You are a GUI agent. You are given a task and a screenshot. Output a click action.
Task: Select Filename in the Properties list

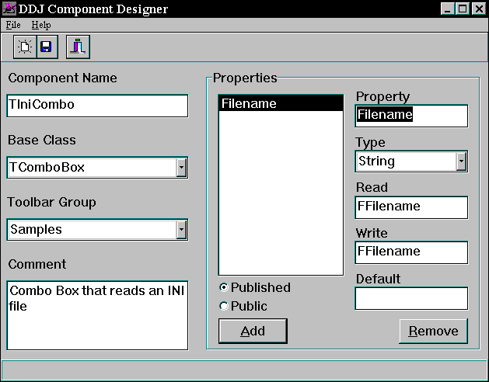pos(280,103)
